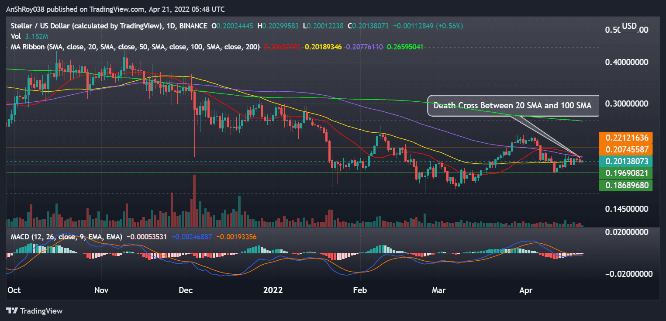Screen dimensions: 666x321
Task: Select the green 200 SMA value in MA Ribbon
Action: coord(404,46)
